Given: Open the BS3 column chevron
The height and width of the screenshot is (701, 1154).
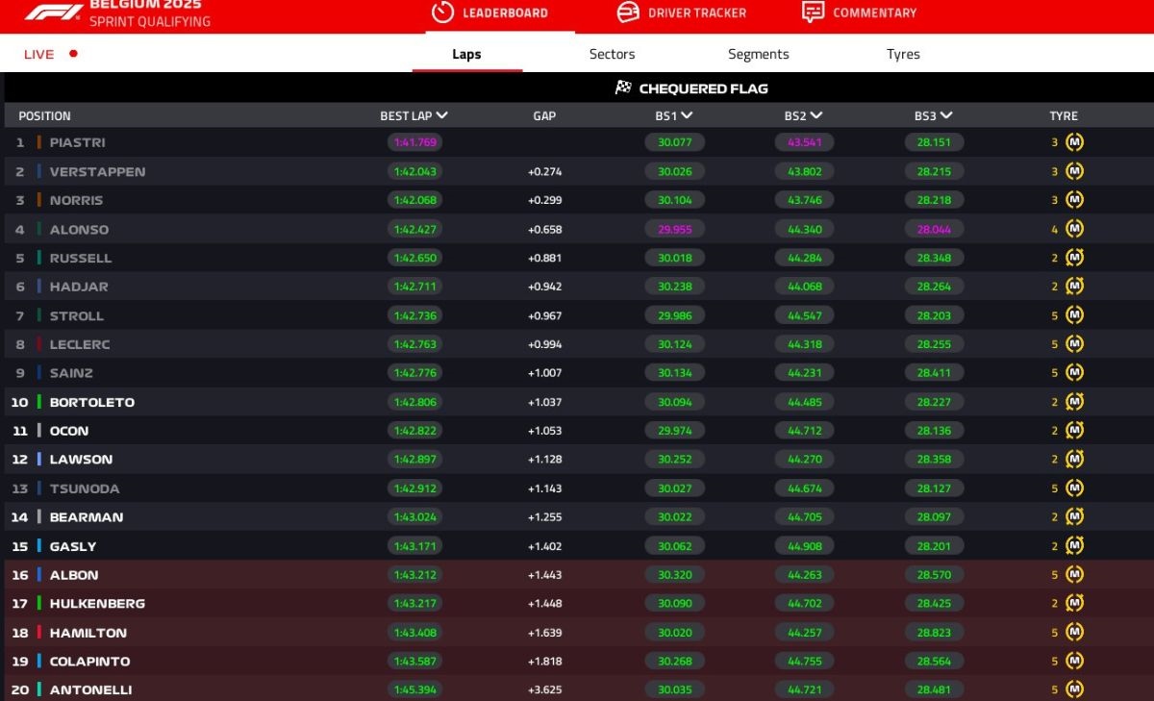Looking at the screenshot, I should (x=946, y=115).
